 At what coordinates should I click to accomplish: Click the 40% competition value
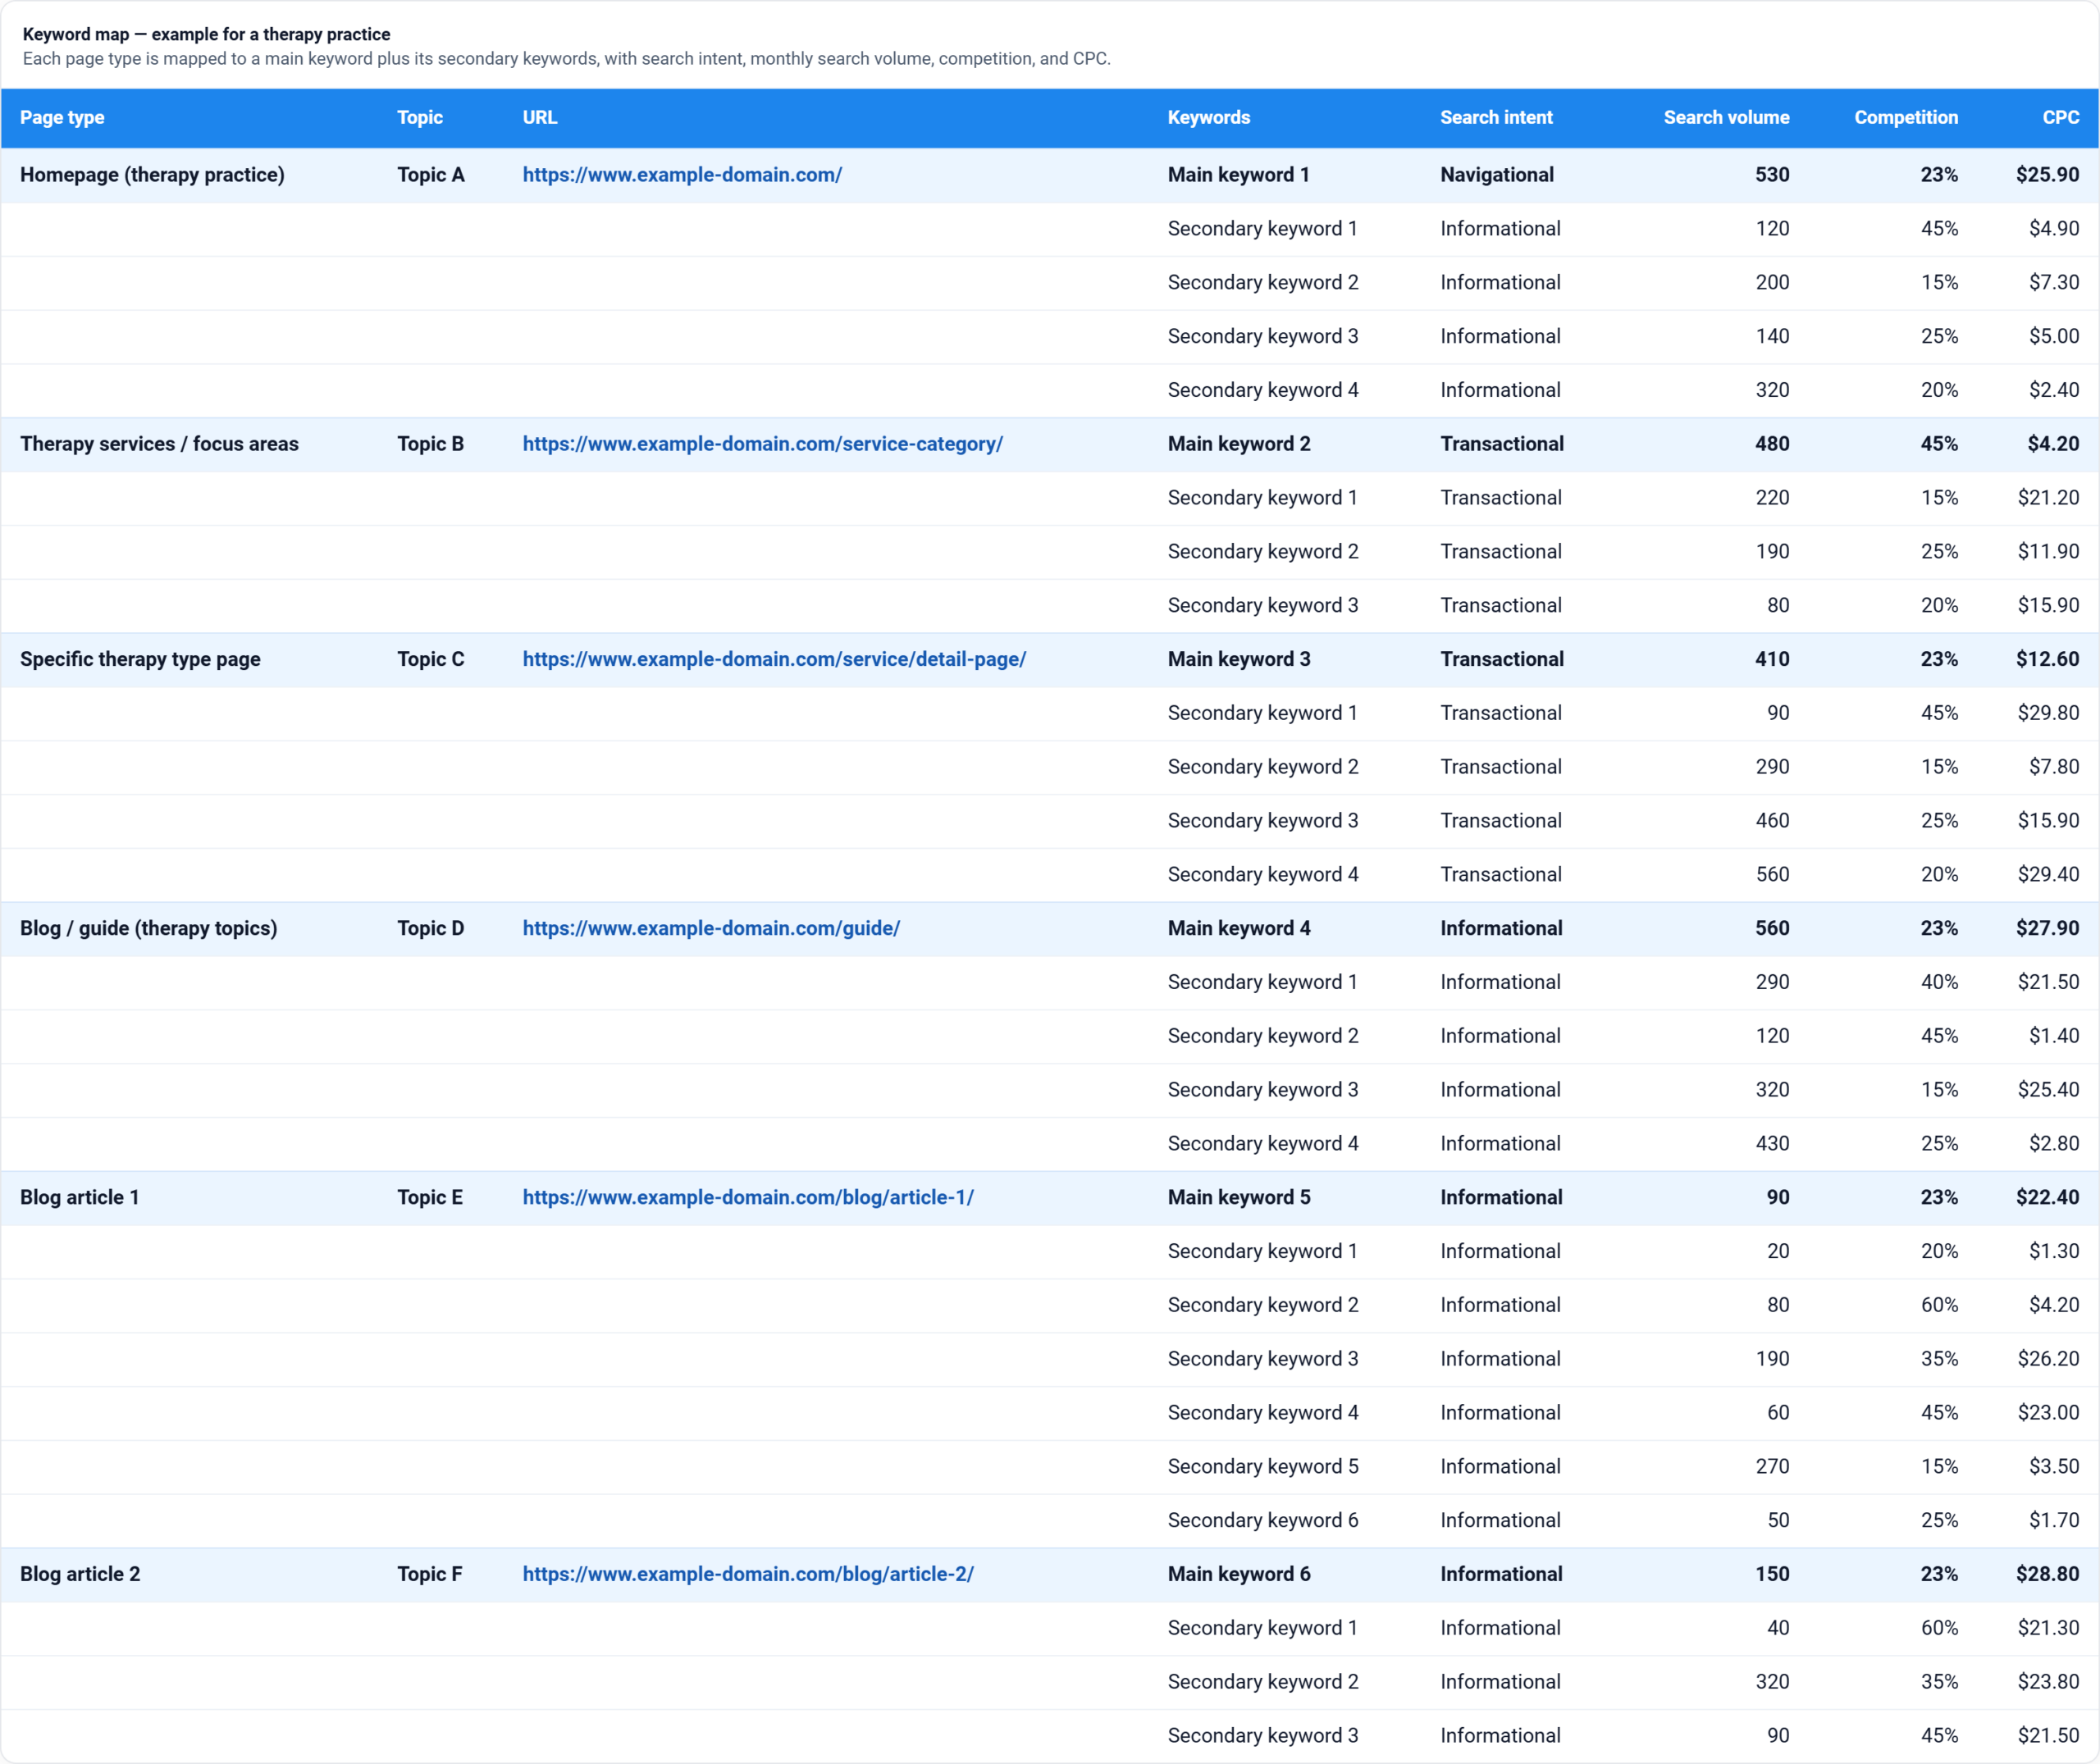(x=1939, y=982)
